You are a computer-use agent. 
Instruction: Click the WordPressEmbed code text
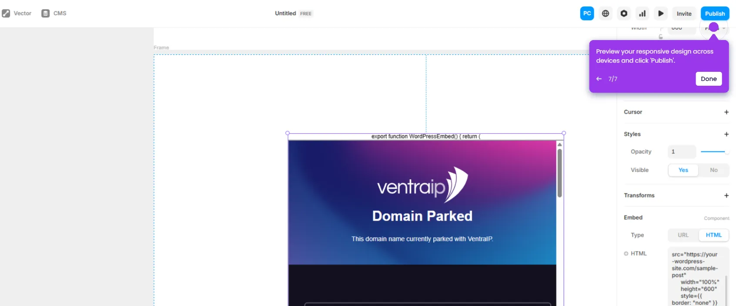click(426, 136)
